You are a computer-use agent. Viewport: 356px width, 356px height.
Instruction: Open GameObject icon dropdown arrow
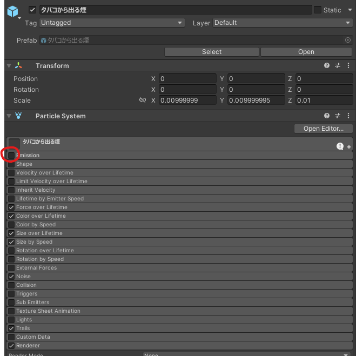click(x=19, y=17)
